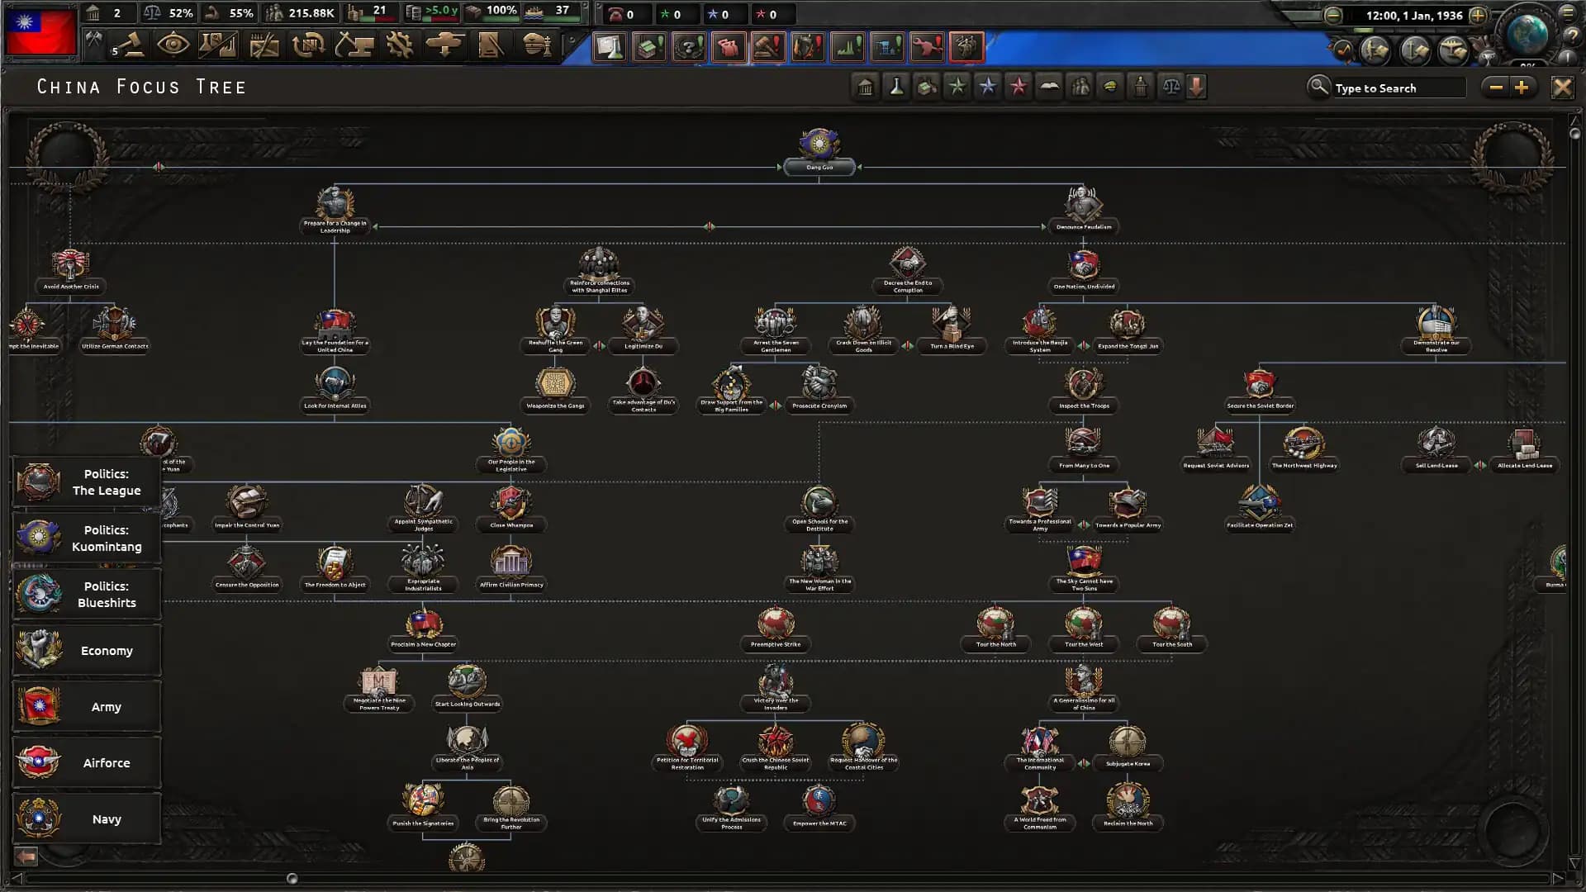The width and height of the screenshot is (1586, 892).
Task: Toggle the green star focus filter
Action: [x=957, y=86]
